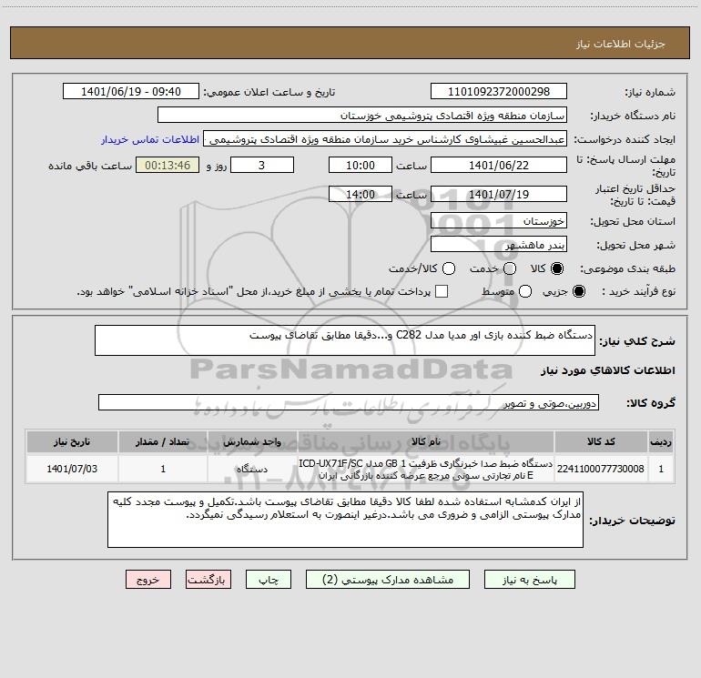
Task: Click the ردیف column header
Action: 661,441
